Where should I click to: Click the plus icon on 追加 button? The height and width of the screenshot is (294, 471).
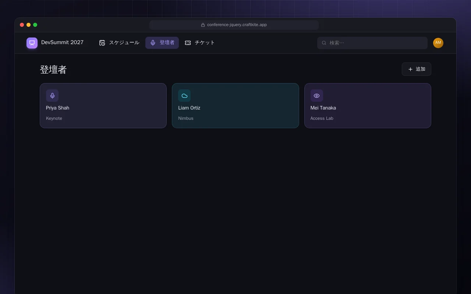point(410,69)
